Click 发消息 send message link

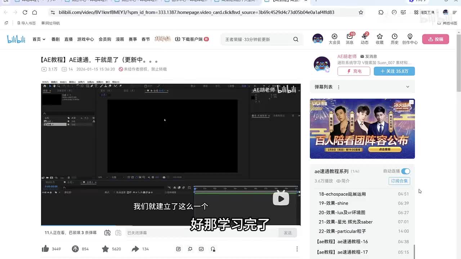pos(368,56)
